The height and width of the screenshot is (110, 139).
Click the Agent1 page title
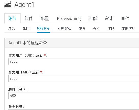click(x=24, y=5)
